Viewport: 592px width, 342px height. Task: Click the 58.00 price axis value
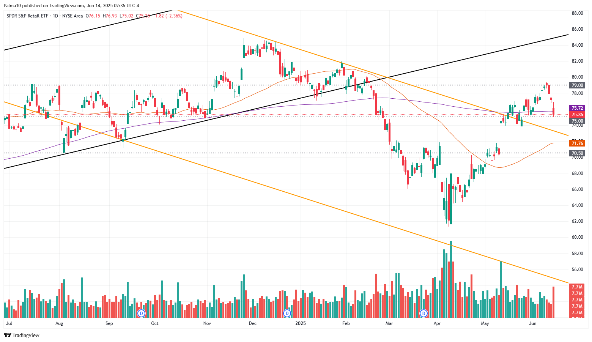pos(577,254)
